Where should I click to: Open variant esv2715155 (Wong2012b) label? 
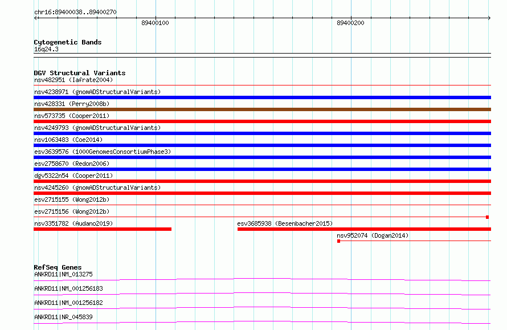(x=72, y=199)
